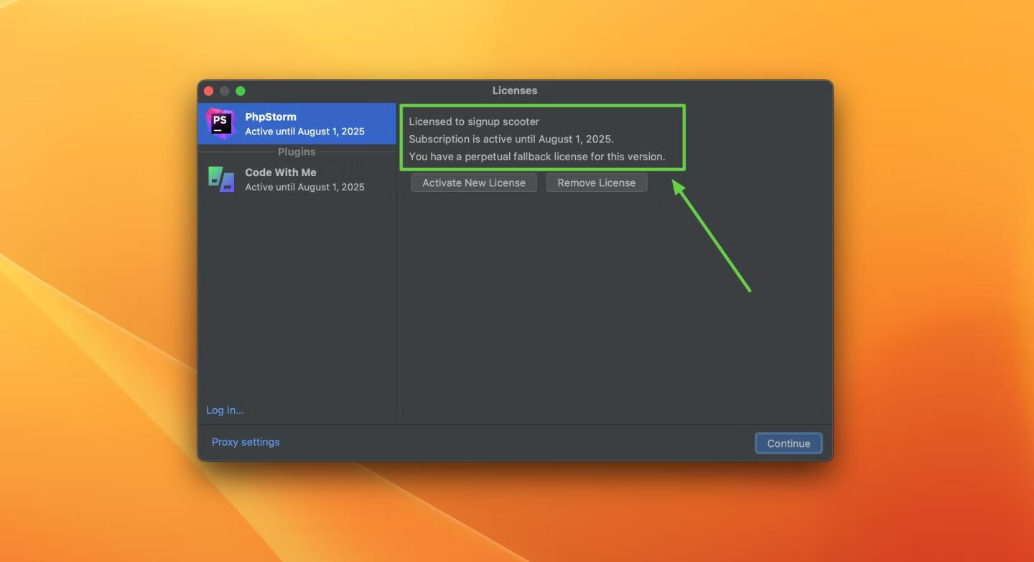Close the Licenses window with red button

click(209, 91)
